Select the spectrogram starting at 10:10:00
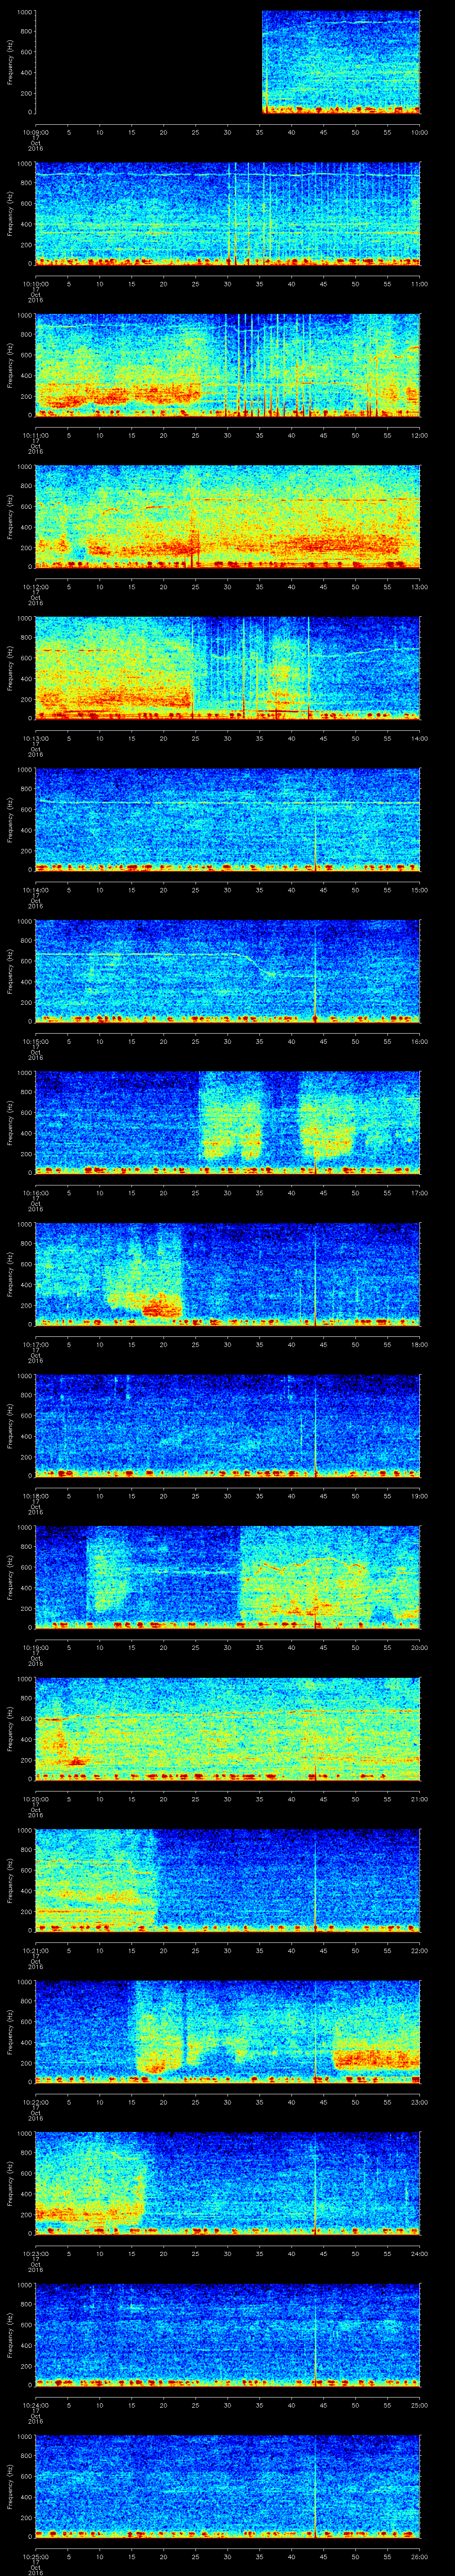 (x=227, y=214)
